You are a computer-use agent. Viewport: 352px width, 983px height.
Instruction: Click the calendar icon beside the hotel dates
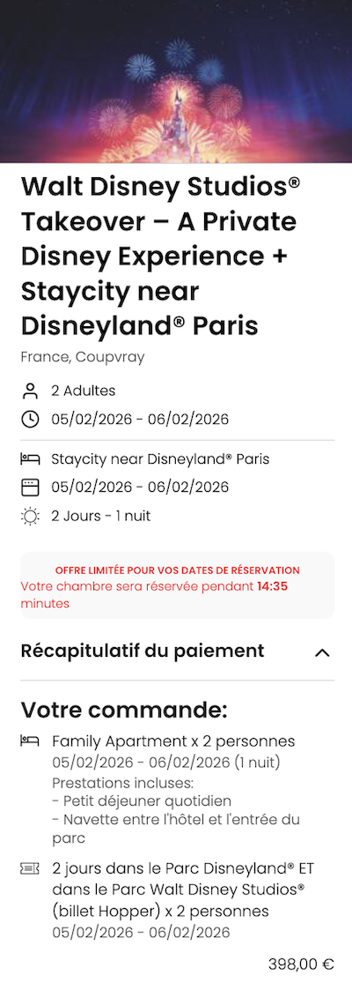(29, 488)
